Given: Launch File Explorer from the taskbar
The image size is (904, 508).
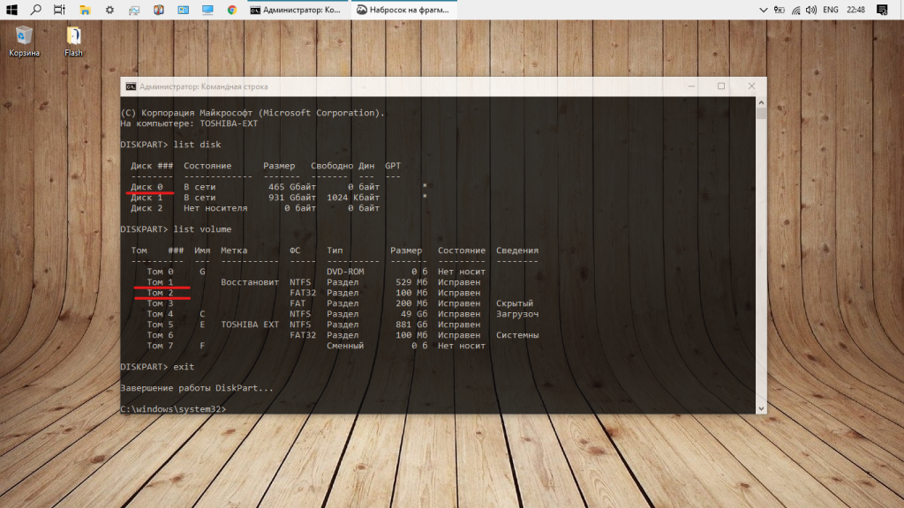Looking at the screenshot, I should tap(85, 10).
